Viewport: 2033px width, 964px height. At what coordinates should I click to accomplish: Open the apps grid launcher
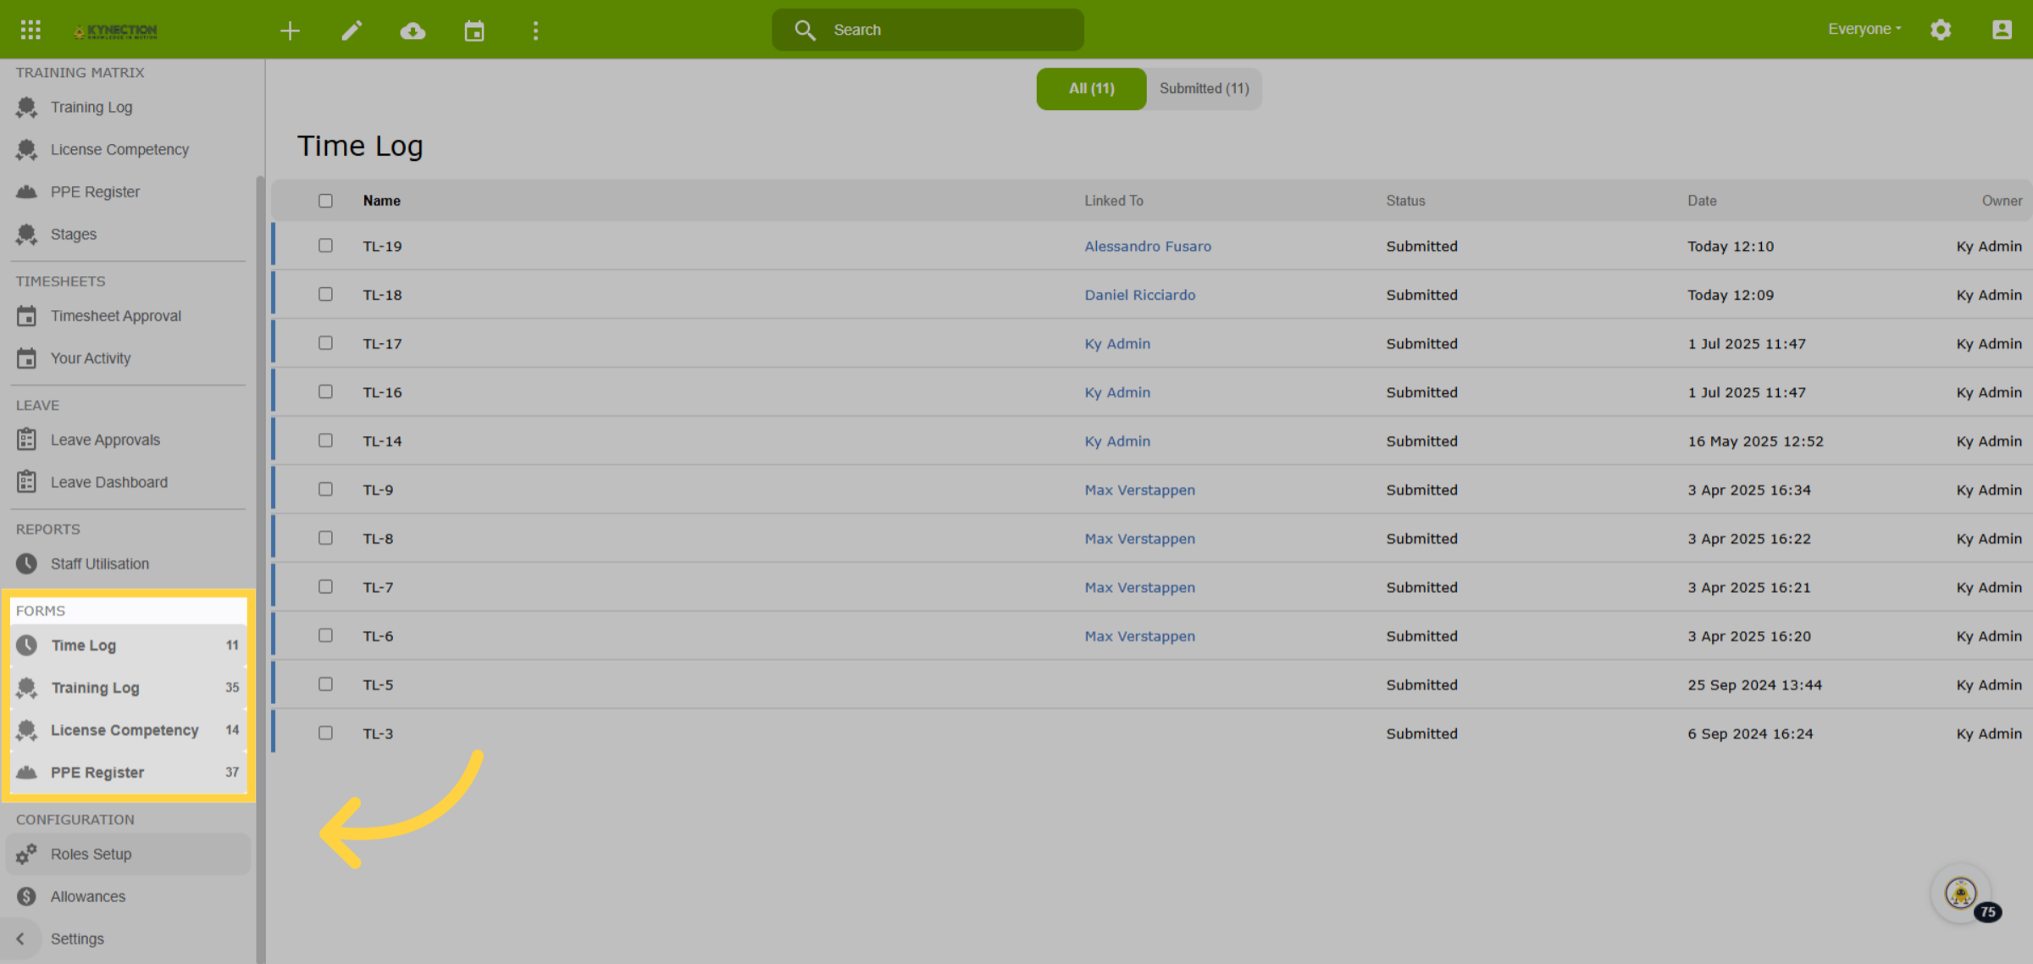click(x=30, y=30)
